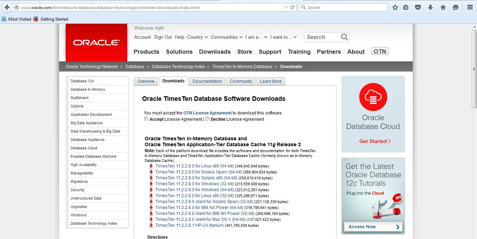The height and width of the screenshot is (239, 477).
Task: Click inside the Oracle site Search field
Action: click(x=321, y=37)
